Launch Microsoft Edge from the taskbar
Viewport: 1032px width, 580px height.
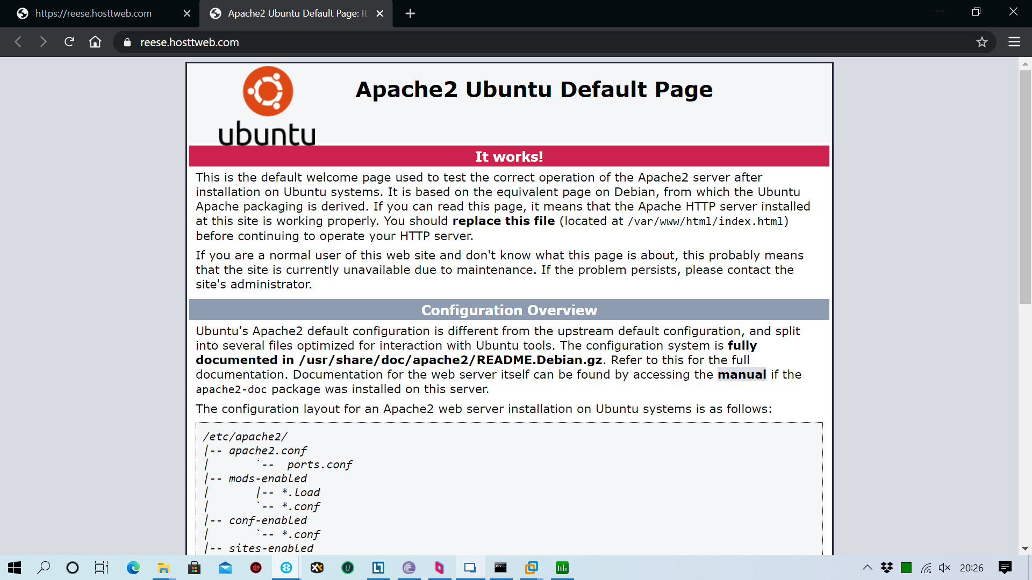[132, 568]
